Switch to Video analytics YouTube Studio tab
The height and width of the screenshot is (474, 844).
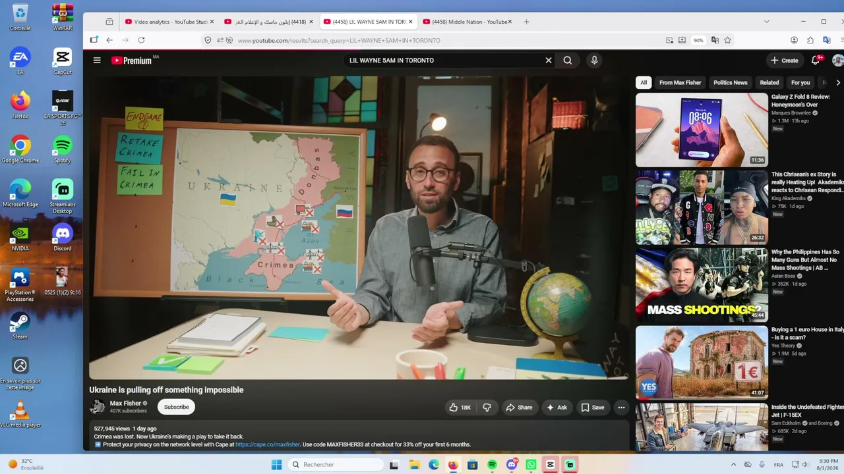[169, 22]
